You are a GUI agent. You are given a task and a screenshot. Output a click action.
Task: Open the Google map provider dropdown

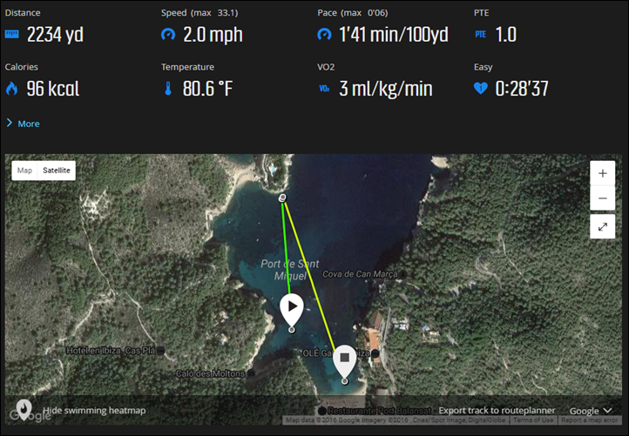coord(591,411)
